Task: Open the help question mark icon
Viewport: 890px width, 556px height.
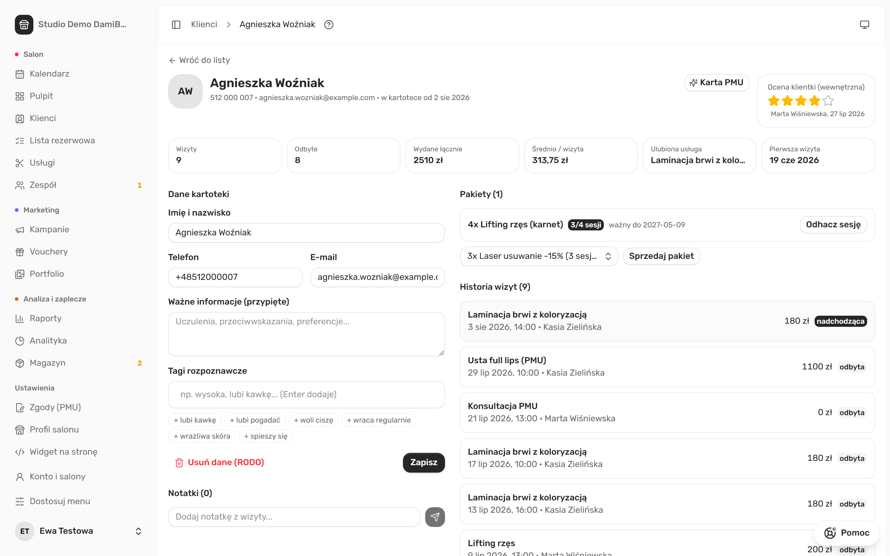Action: pyautogui.click(x=329, y=25)
